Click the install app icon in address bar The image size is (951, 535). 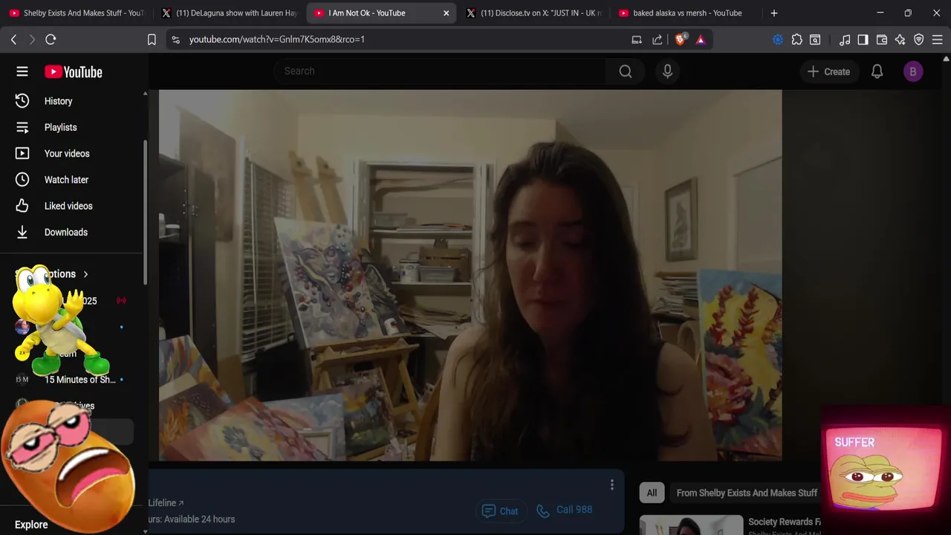coord(637,39)
